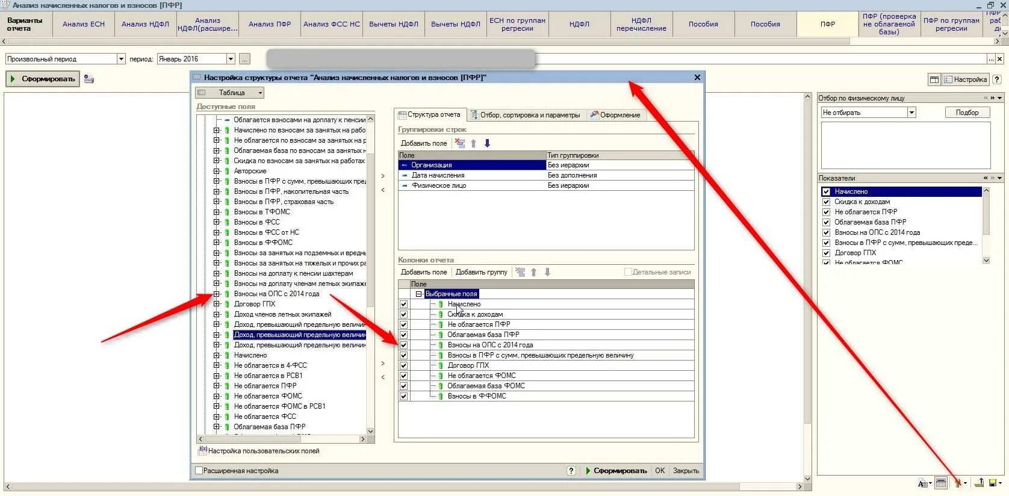Screen dimensions: 1009x496
Task: Uncheck Облагаемая база ПФР in Показатели panel
Action: [x=826, y=222]
